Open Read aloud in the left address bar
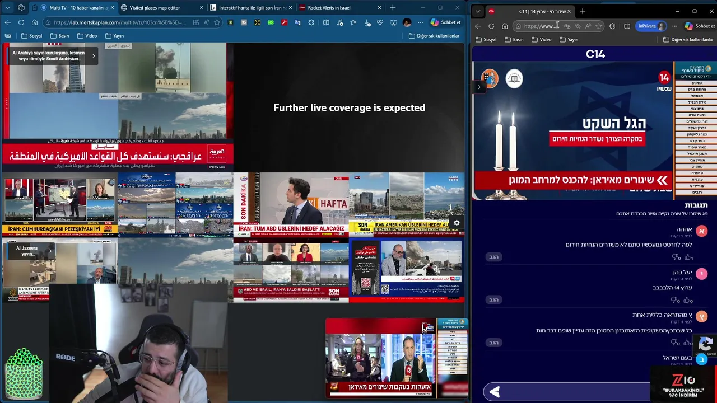Viewport: 717px width, 403px height. (x=206, y=22)
